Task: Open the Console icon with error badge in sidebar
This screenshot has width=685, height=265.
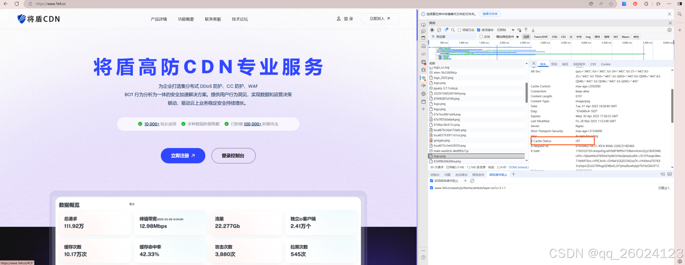Action: [x=423, y=62]
